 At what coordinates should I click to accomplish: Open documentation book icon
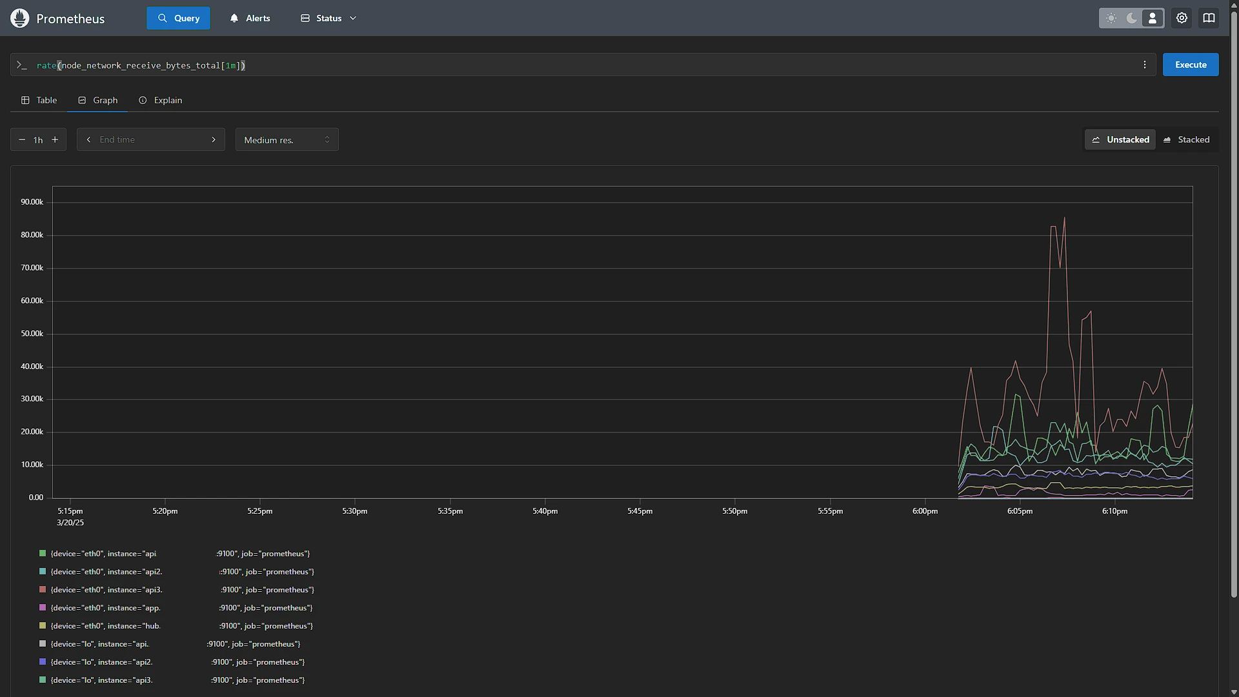pos(1209,18)
